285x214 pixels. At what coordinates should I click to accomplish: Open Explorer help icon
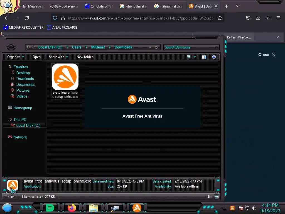click(x=214, y=57)
